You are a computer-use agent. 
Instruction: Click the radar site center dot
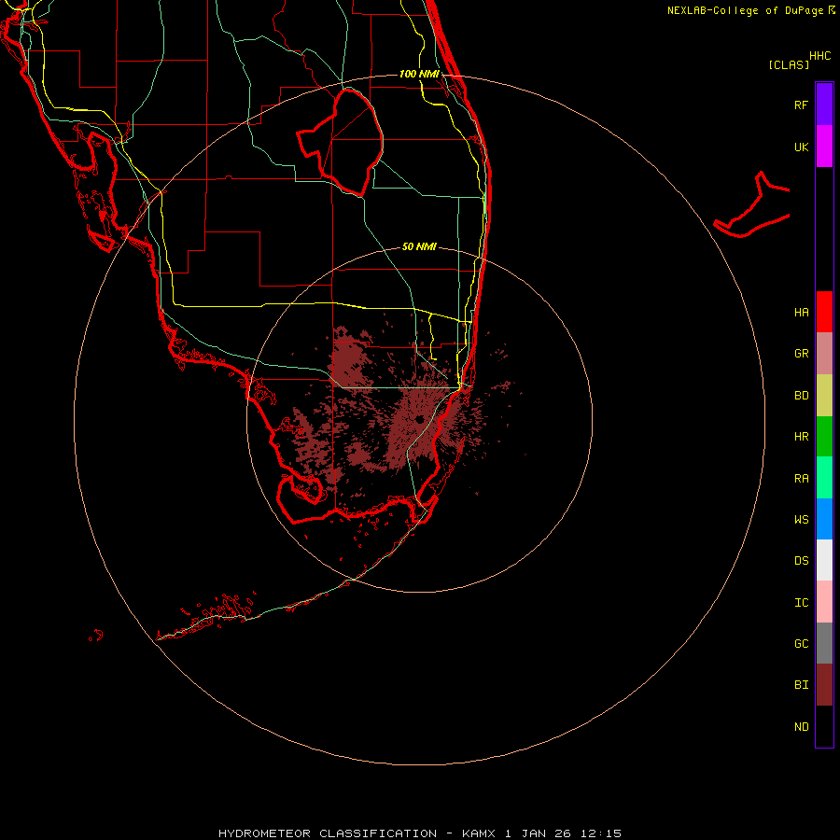coord(419,419)
